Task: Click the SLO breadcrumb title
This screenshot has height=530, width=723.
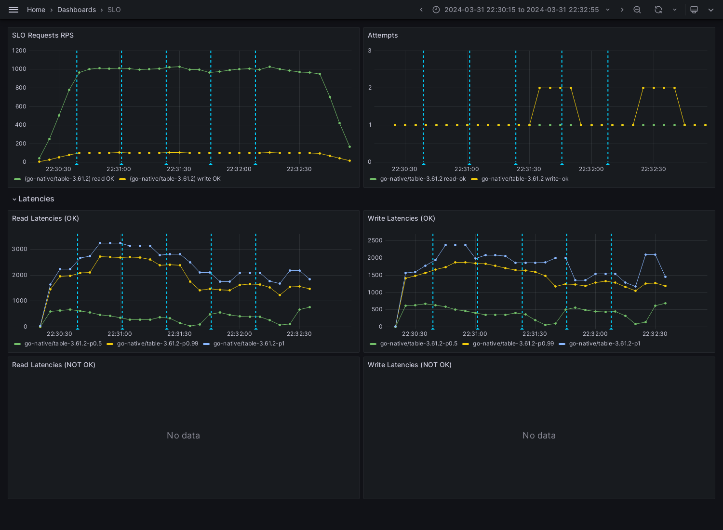Action: [114, 10]
